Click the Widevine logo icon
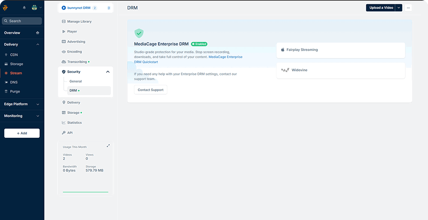The height and width of the screenshot is (220, 428). click(285, 70)
